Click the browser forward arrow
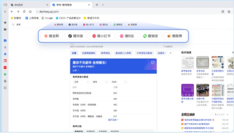 click(18, 12)
